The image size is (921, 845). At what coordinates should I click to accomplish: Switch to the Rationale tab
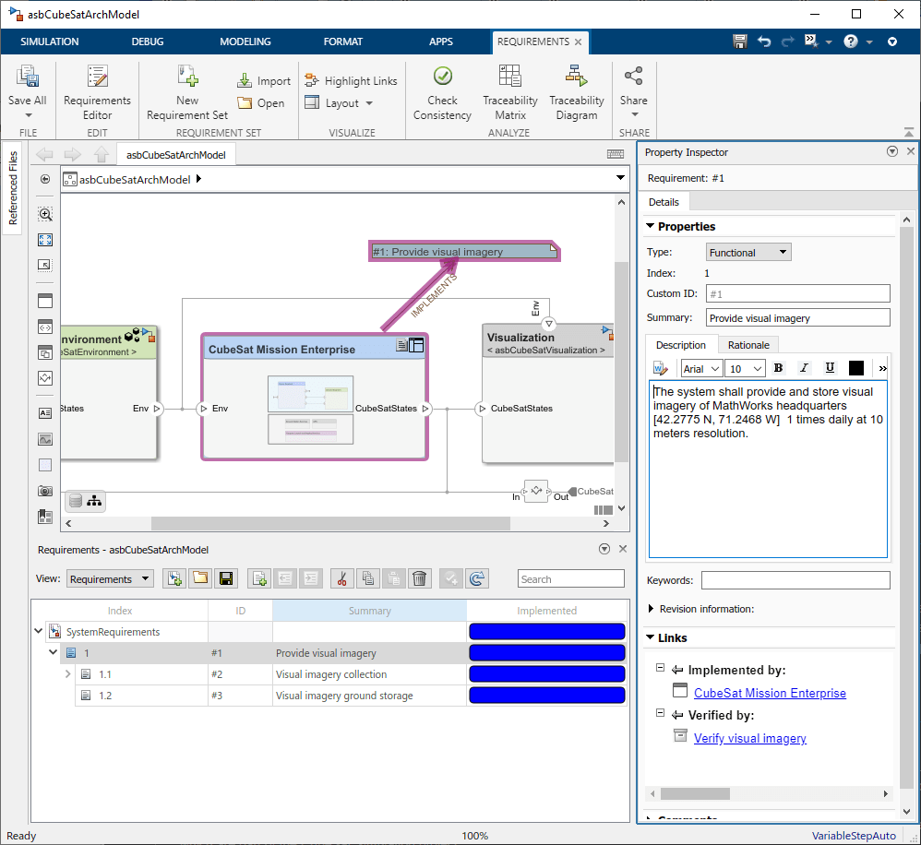tap(748, 345)
